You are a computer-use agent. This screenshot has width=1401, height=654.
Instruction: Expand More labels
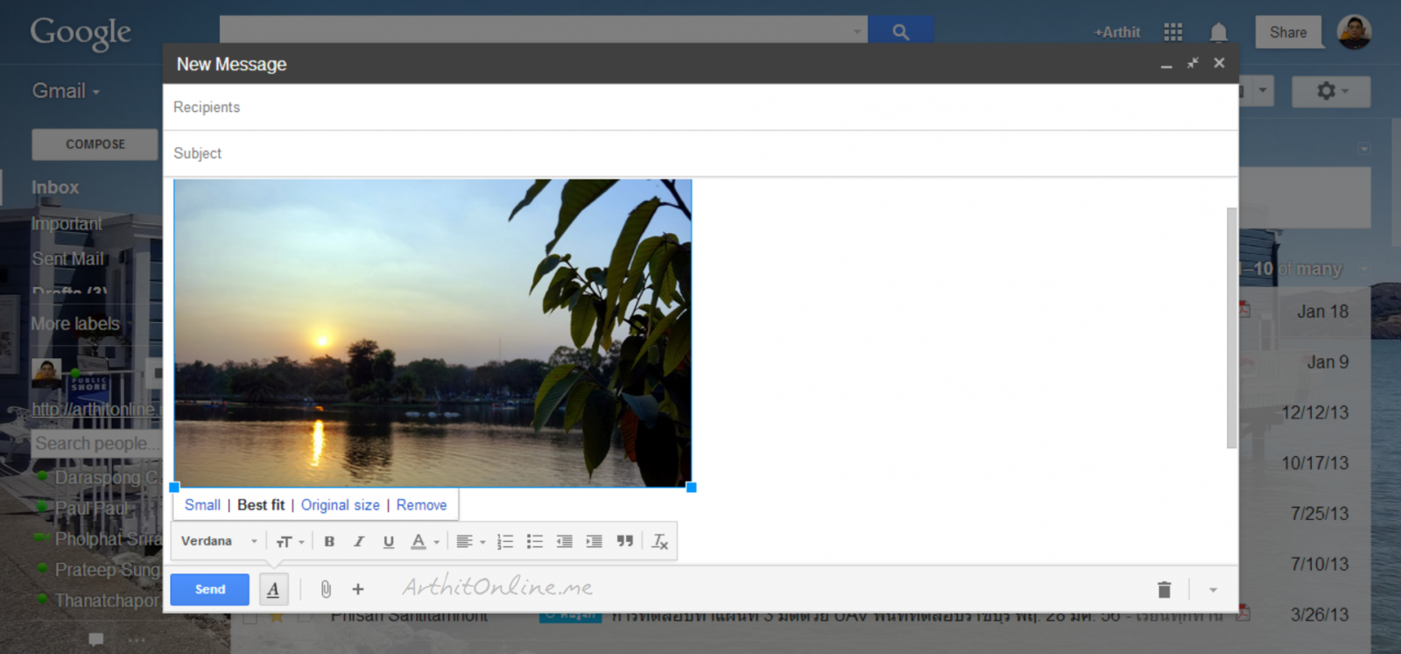coord(75,324)
